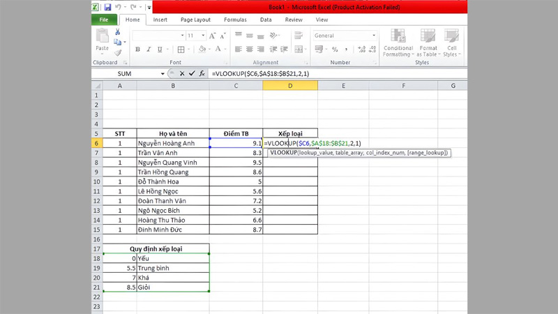This screenshot has height=314, width=558.
Task: Click the Undo arrow icon
Action: point(118,7)
